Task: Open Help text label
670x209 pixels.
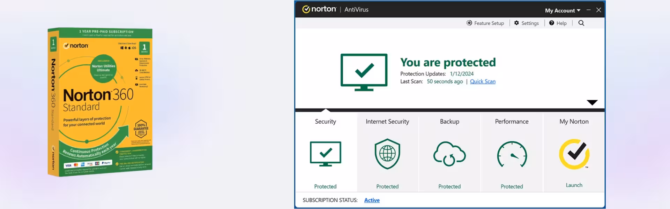Action: tap(561, 23)
